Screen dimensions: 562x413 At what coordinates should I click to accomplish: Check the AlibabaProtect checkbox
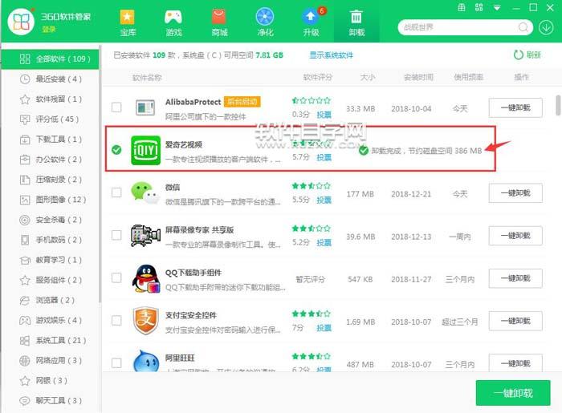(x=116, y=107)
